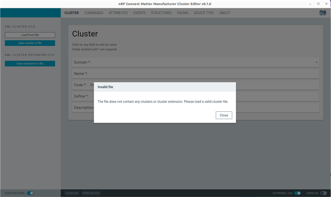Click Load from file button
This screenshot has width=331, height=197.
point(30,35)
